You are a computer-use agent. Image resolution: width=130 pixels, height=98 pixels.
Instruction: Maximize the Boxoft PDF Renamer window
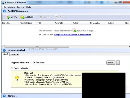pyautogui.click(x=120, y=2)
